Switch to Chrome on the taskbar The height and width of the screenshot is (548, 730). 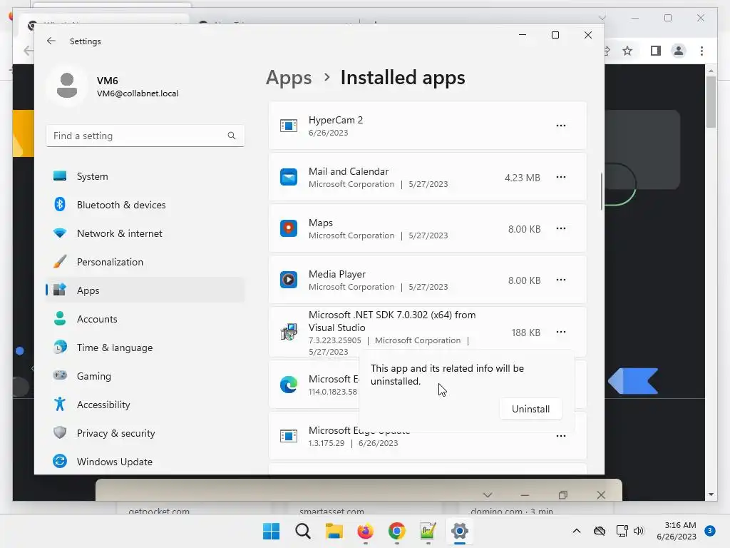396,531
